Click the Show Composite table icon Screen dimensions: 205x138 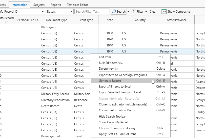pos(164,12)
